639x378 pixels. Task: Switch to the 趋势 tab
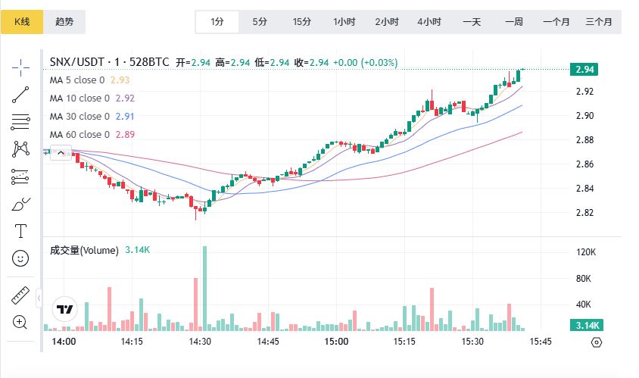pyautogui.click(x=64, y=22)
